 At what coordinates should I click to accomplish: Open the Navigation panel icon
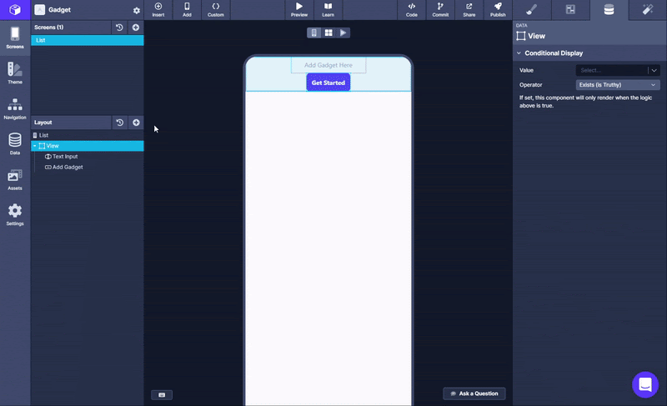[15, 108]
